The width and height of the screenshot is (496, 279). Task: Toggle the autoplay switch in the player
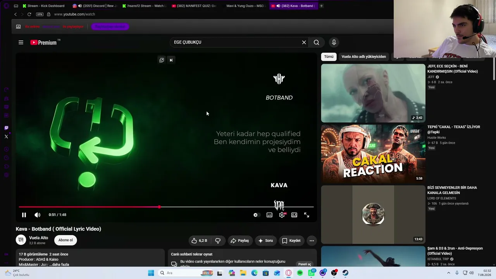pyautogui.click(x=256, y=215)
